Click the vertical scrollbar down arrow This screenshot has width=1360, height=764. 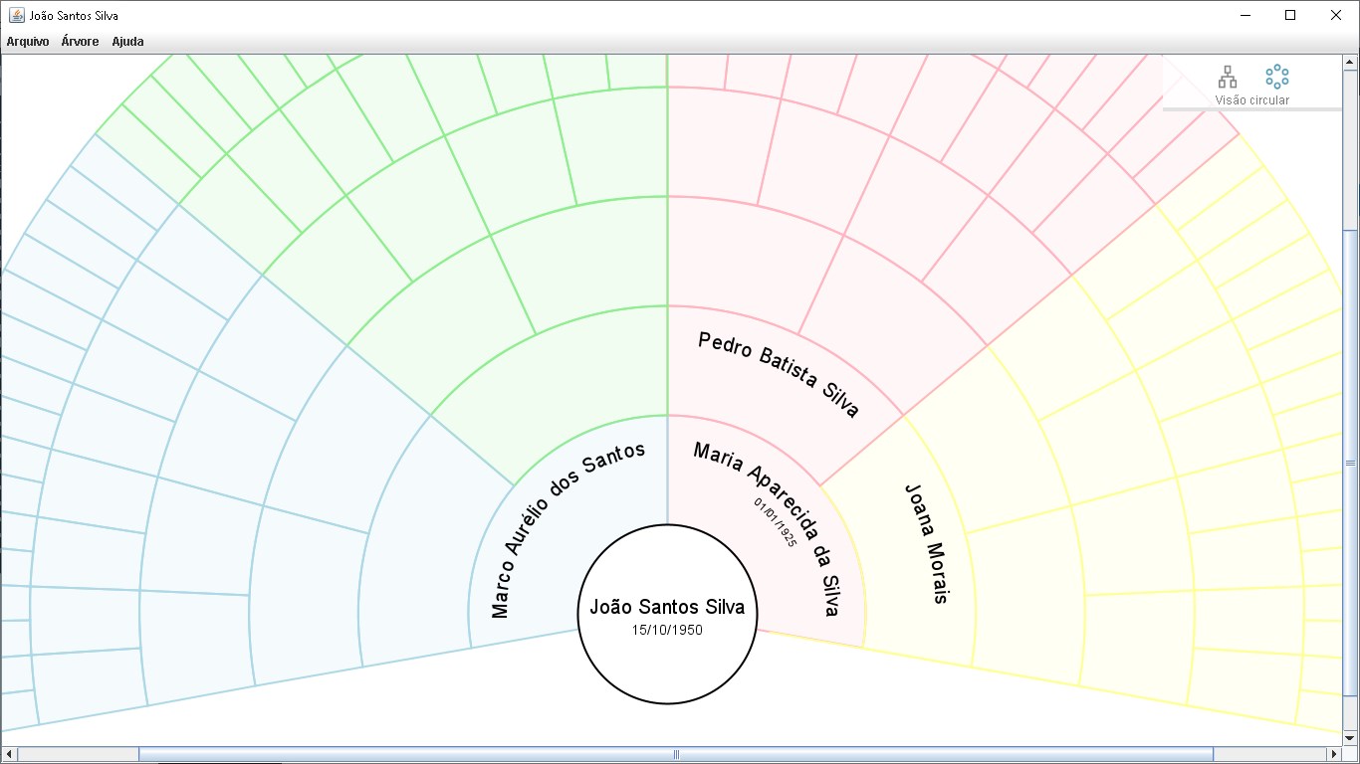point(1351,737)
